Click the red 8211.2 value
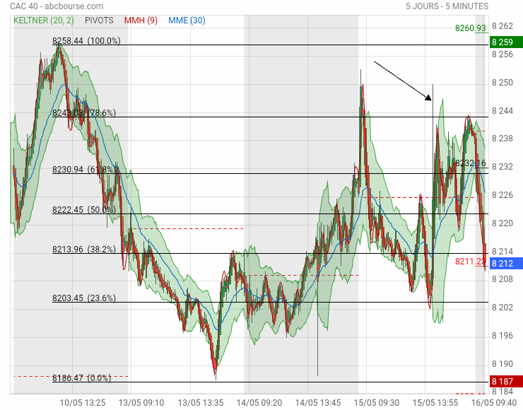Image resolution: width=523 pixels, height=410 pixels. (x=470, y=262)
